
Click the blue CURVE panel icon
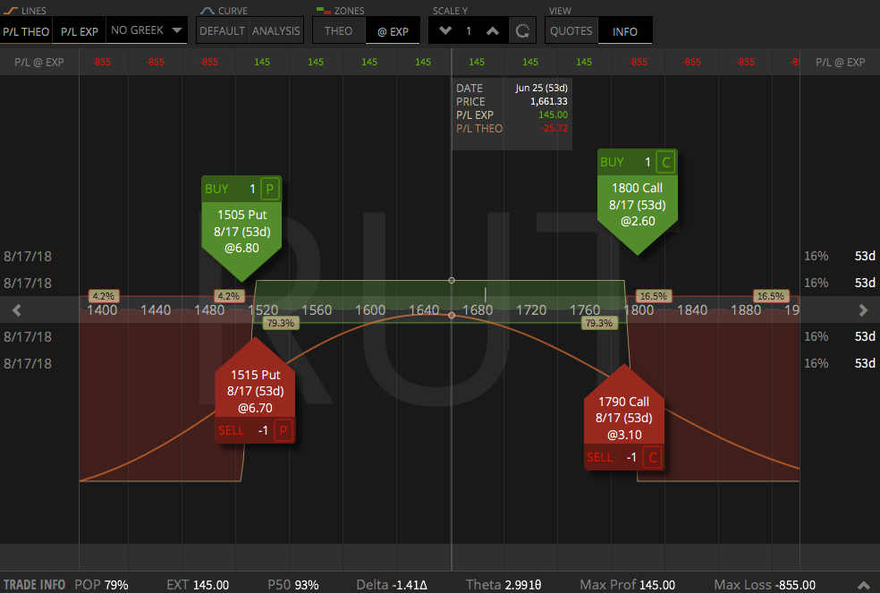209,10
